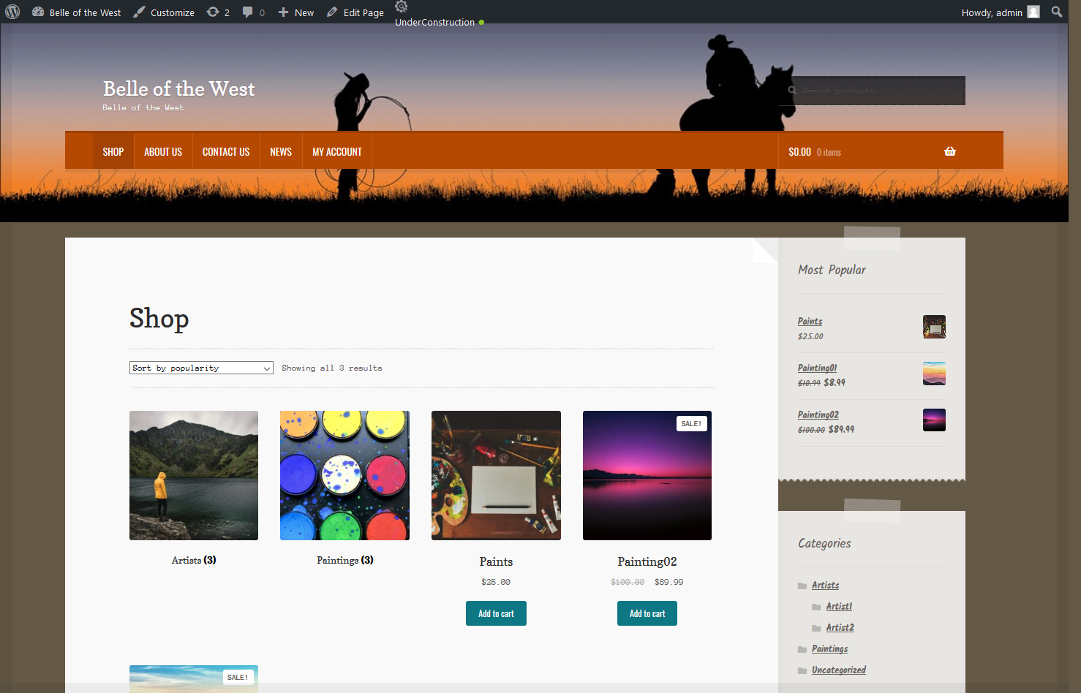Click the Paintings (3) category title
This screenshot has width=1081, height=693.
click(345, 560)
